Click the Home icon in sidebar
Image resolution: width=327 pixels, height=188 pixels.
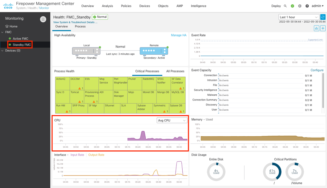[x=7, y=26]
